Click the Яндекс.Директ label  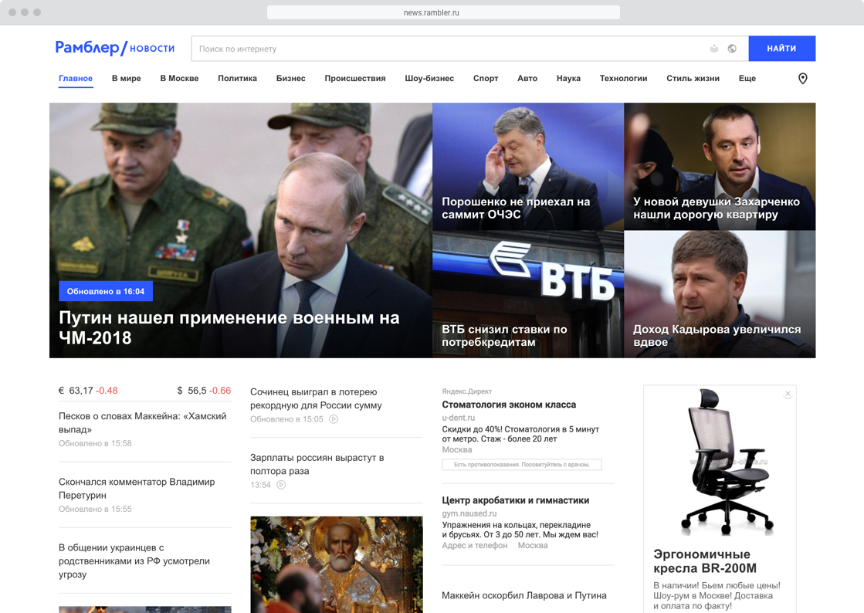pyautogui.click(x=466, y=391)
